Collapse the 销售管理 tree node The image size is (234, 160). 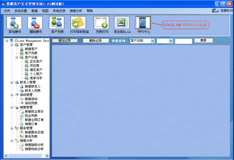(12, 107)
